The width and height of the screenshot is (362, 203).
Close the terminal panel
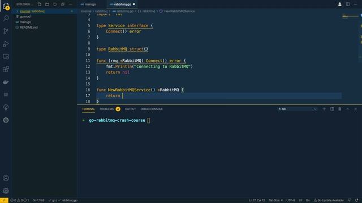tap(356, 109)
